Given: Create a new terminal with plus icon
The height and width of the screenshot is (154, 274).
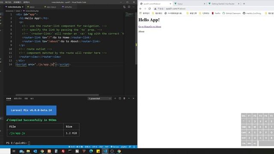Looking at the screenshot, I should 115,98.
